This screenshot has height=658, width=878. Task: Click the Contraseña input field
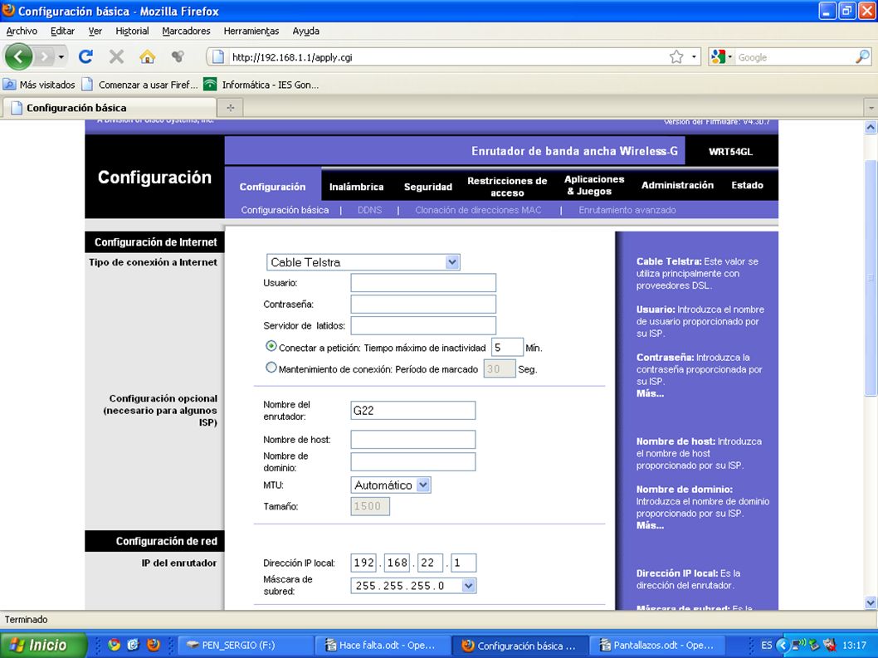423,304
